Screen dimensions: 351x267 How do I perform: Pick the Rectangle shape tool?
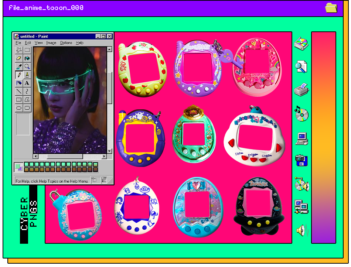(19, 100)
